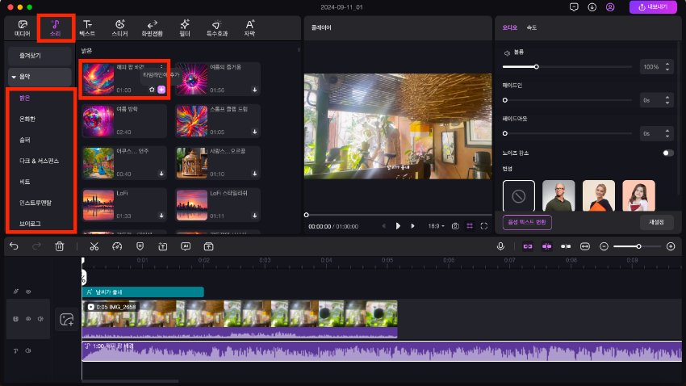Toggle the 노이즈 감소 noise reduction switch

pos(668,152)
